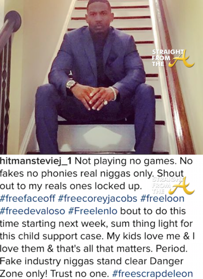Open the #freecoreyjacobs hashtag
The height and width of the screenshot is (279, 203).
(x=98, y=199)
